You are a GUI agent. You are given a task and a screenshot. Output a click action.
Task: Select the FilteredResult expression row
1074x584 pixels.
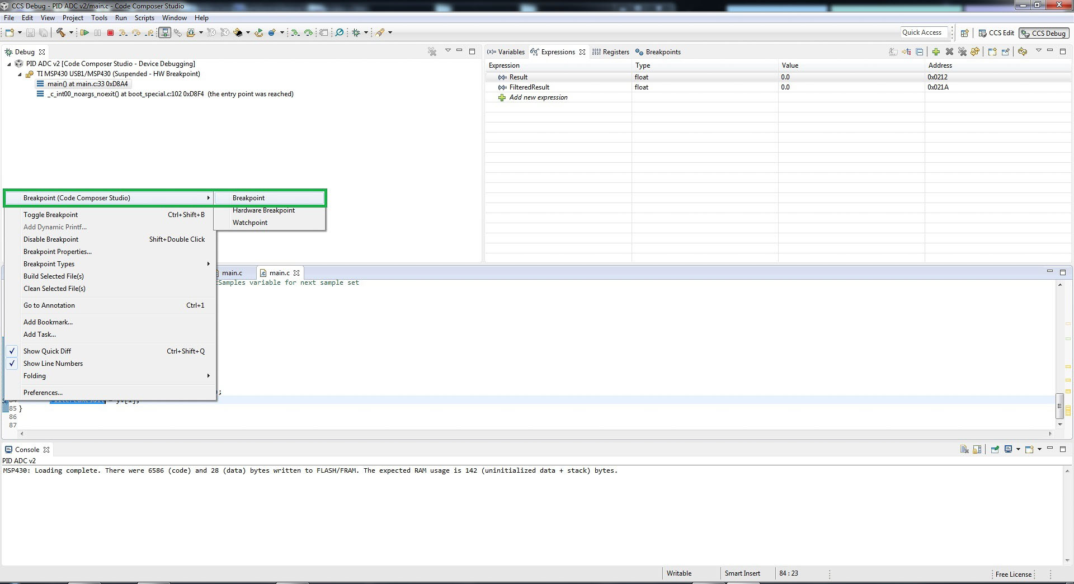[529, 87]
